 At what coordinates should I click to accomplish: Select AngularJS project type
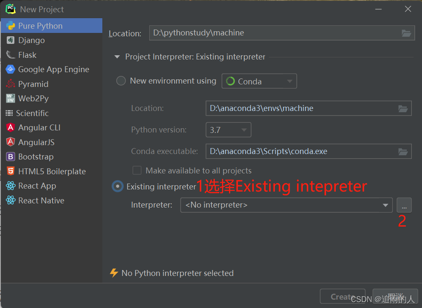pos(52,142)
